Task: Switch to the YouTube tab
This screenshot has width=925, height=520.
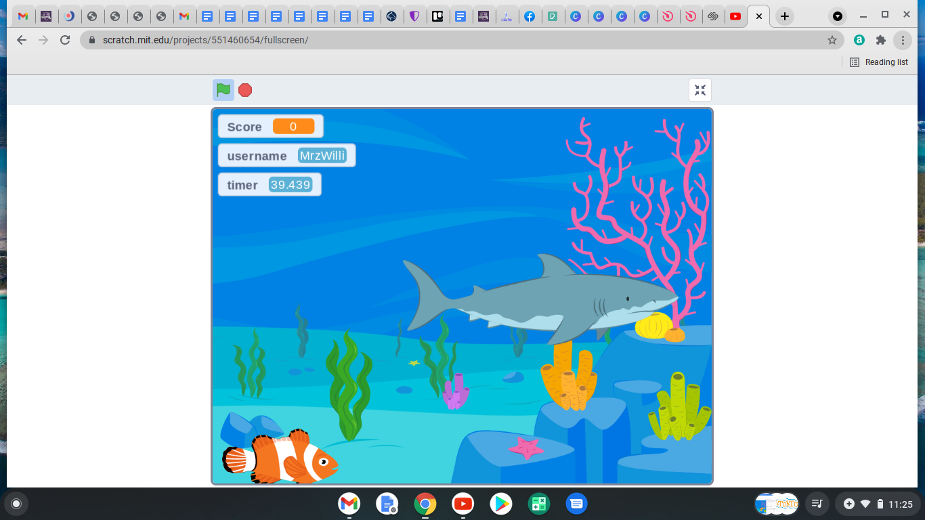Action: [x=735, y=16]
